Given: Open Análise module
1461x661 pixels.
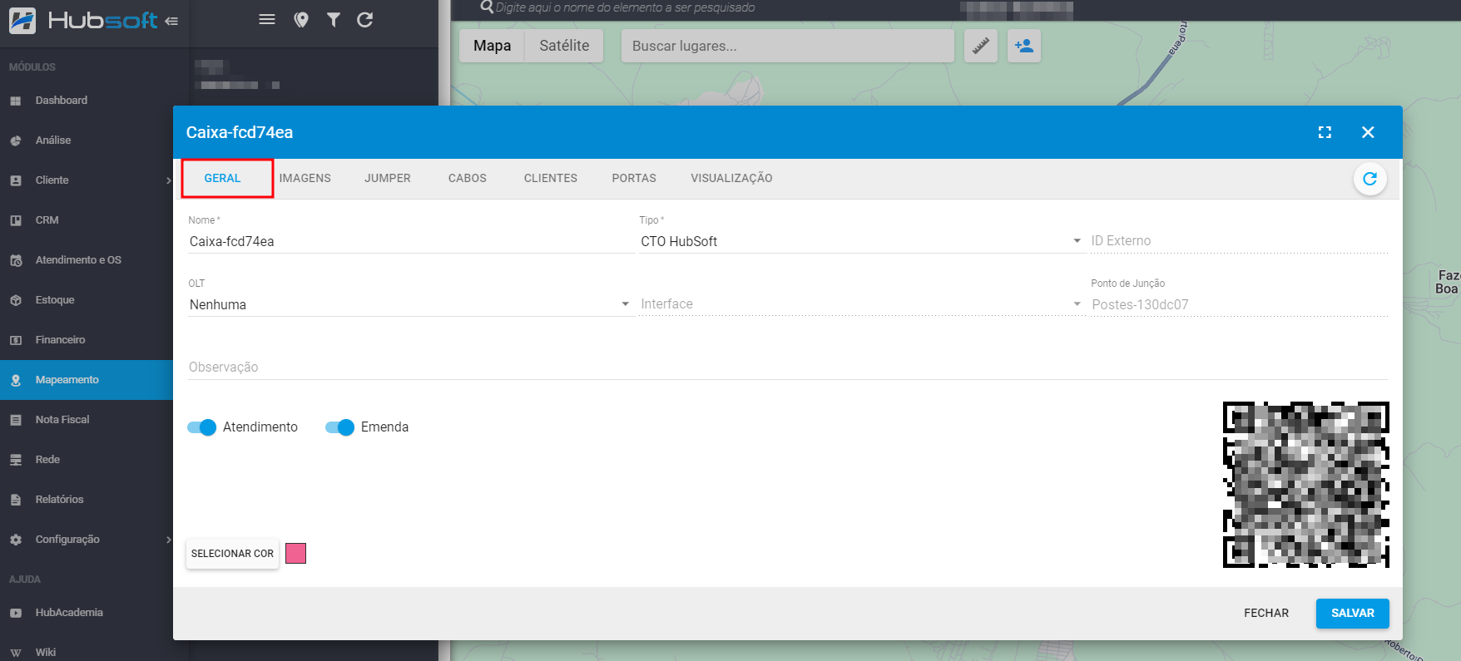Looking at the screenshot, I should pos(87,141).
